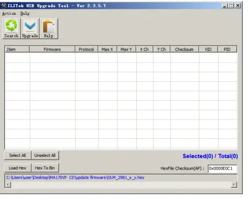This screenshot has height=198, width=251.
Task: Open the Action menu
Action: (9, 13)
